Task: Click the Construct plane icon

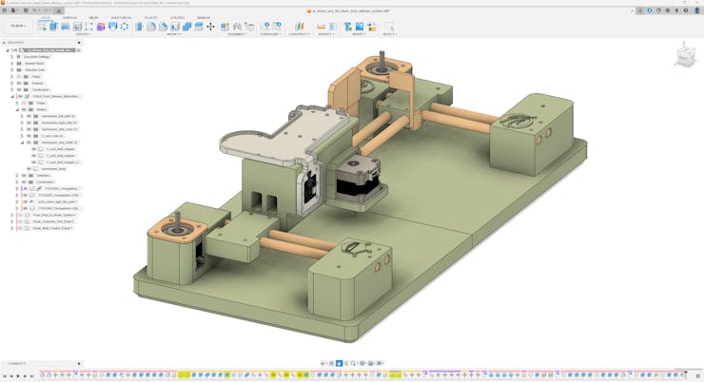Action: point(299,27)
